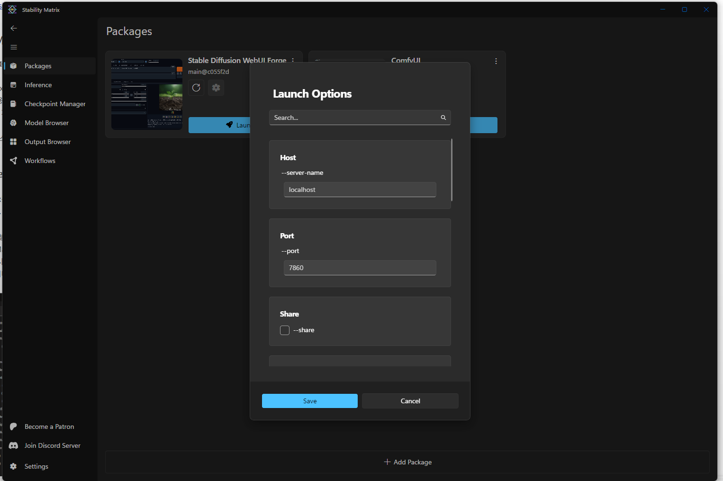Screen dimensions: 723x481
Task: Click the Settings gear icon in sidebar
Action: (13, 466)
